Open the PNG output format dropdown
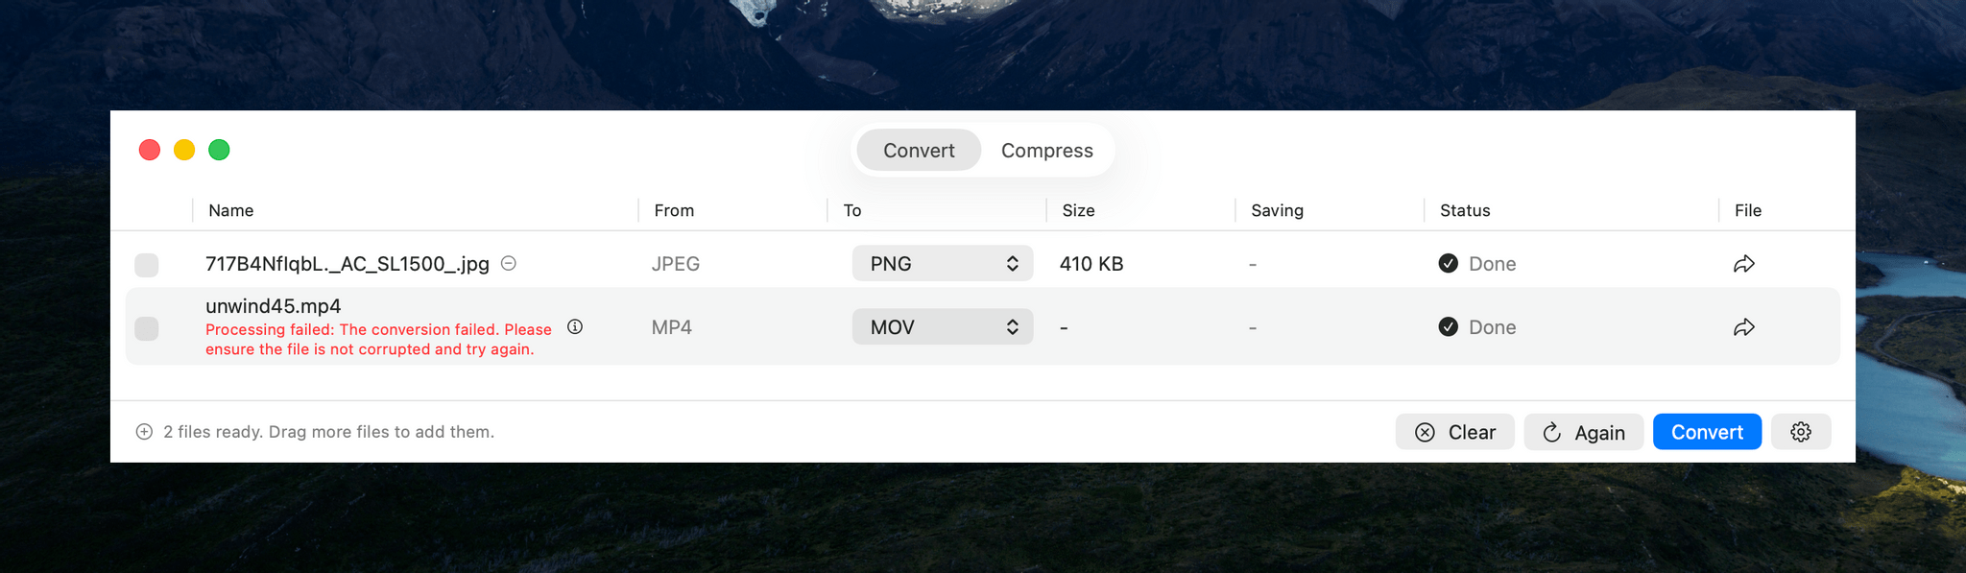 coord(942,264)
